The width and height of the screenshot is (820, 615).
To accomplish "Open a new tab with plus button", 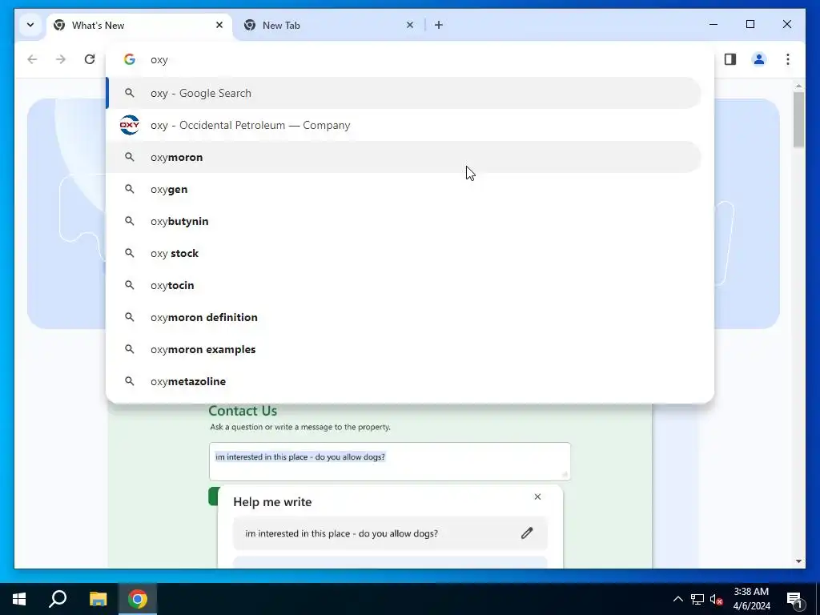I will [439, 25].
